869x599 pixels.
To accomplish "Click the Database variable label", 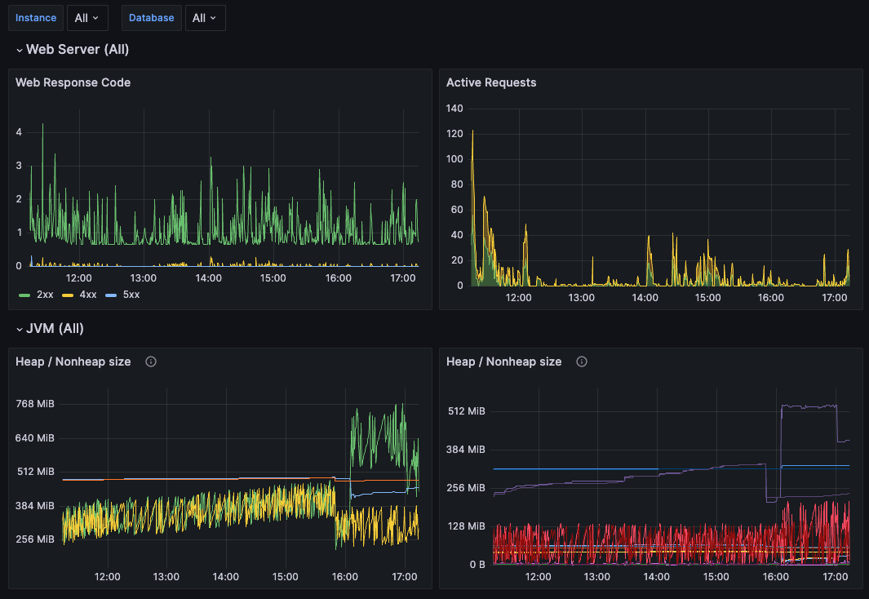I will pos(151,17).
